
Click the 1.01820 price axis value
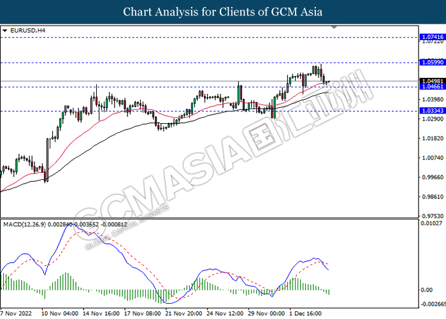tap(433, 138)
